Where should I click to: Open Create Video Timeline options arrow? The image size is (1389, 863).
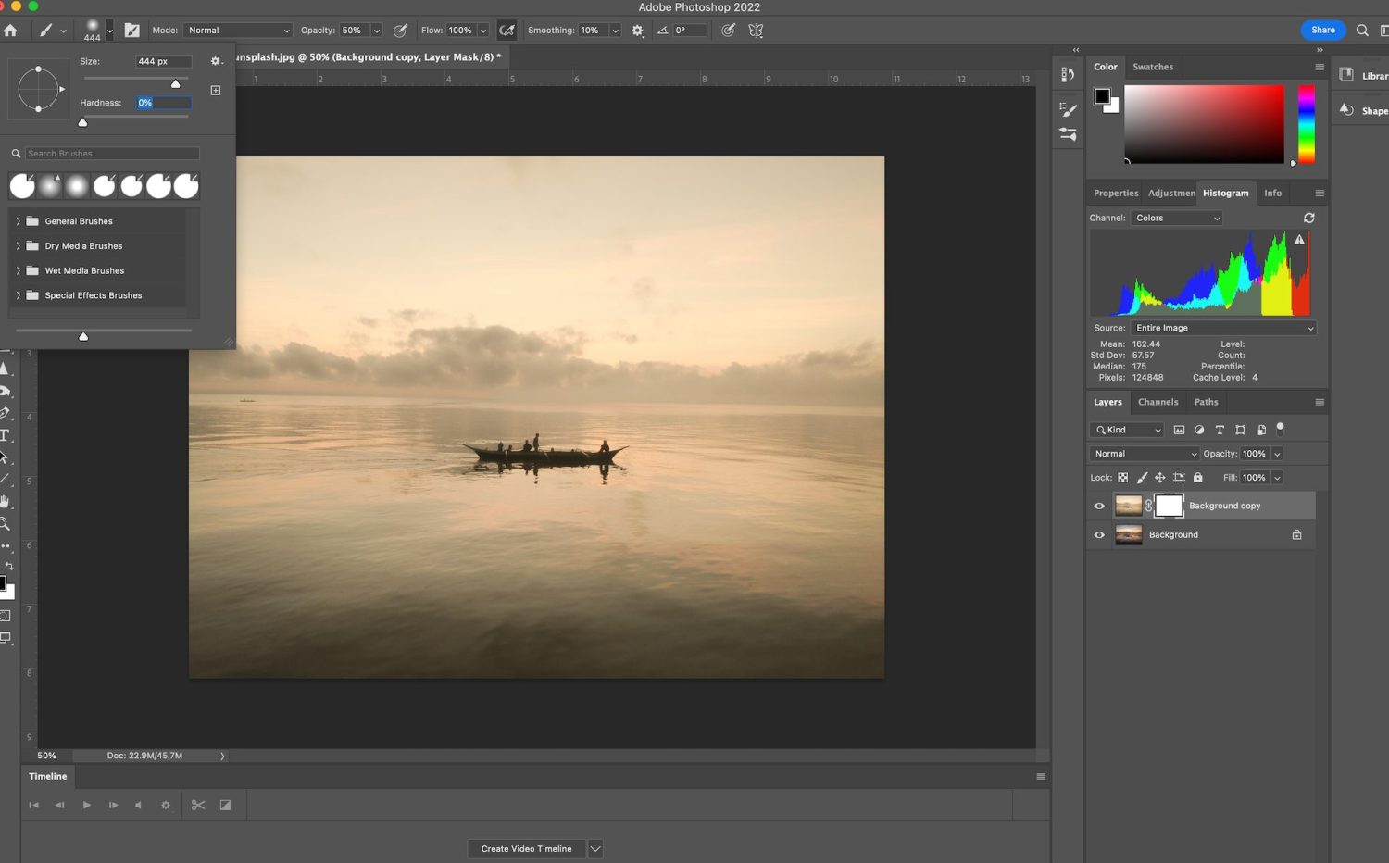595,848
